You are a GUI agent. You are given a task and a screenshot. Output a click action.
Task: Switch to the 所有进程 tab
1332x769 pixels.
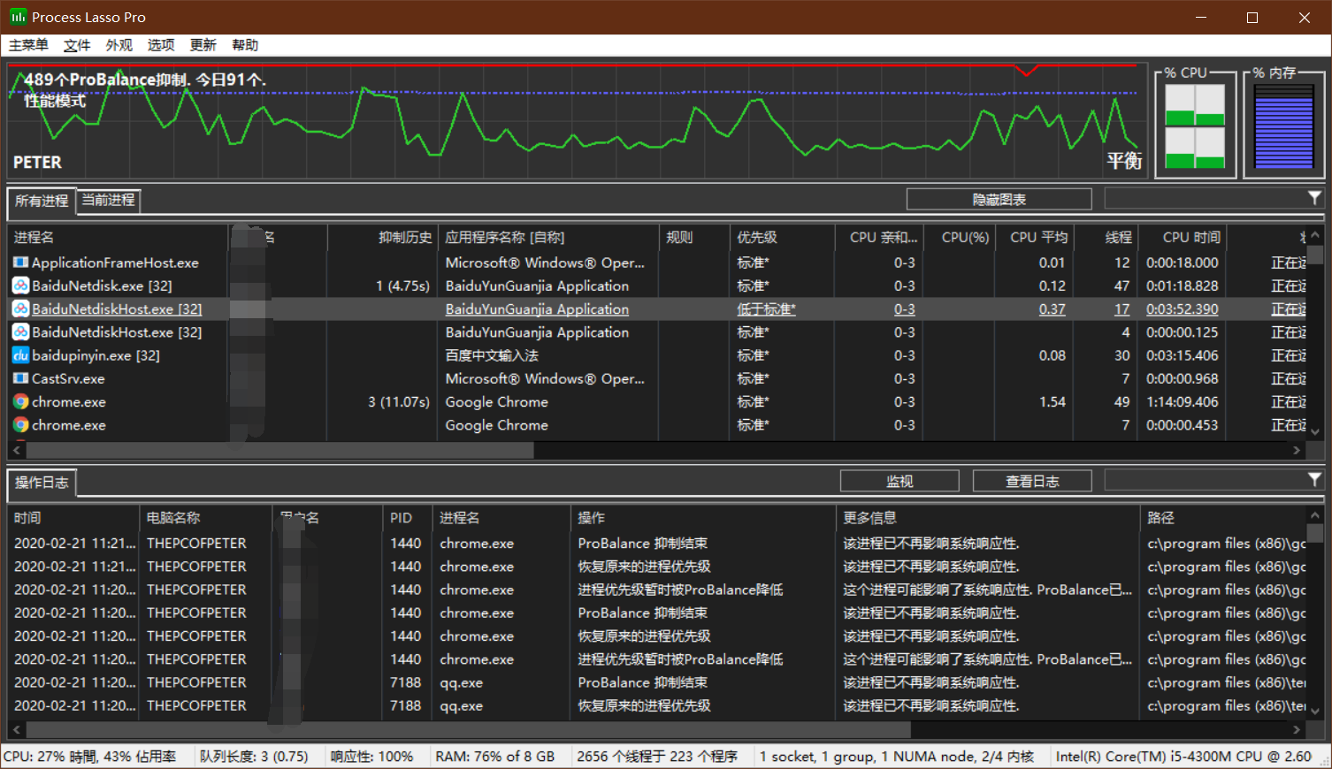tap(42, 201)
